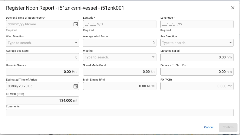Open calendar picker for Estimated Time of Arrival
Image resolution: width=240 pixels, height=135 pixels.
coord(76,86)
